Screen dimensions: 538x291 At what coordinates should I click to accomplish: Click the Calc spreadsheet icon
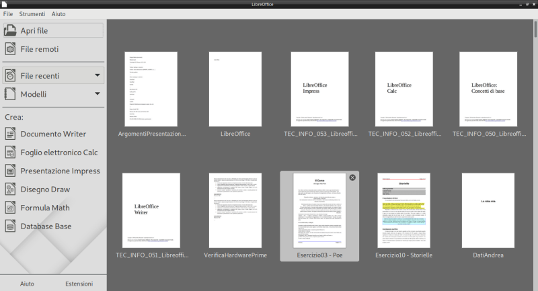click(x=11, y=152)
